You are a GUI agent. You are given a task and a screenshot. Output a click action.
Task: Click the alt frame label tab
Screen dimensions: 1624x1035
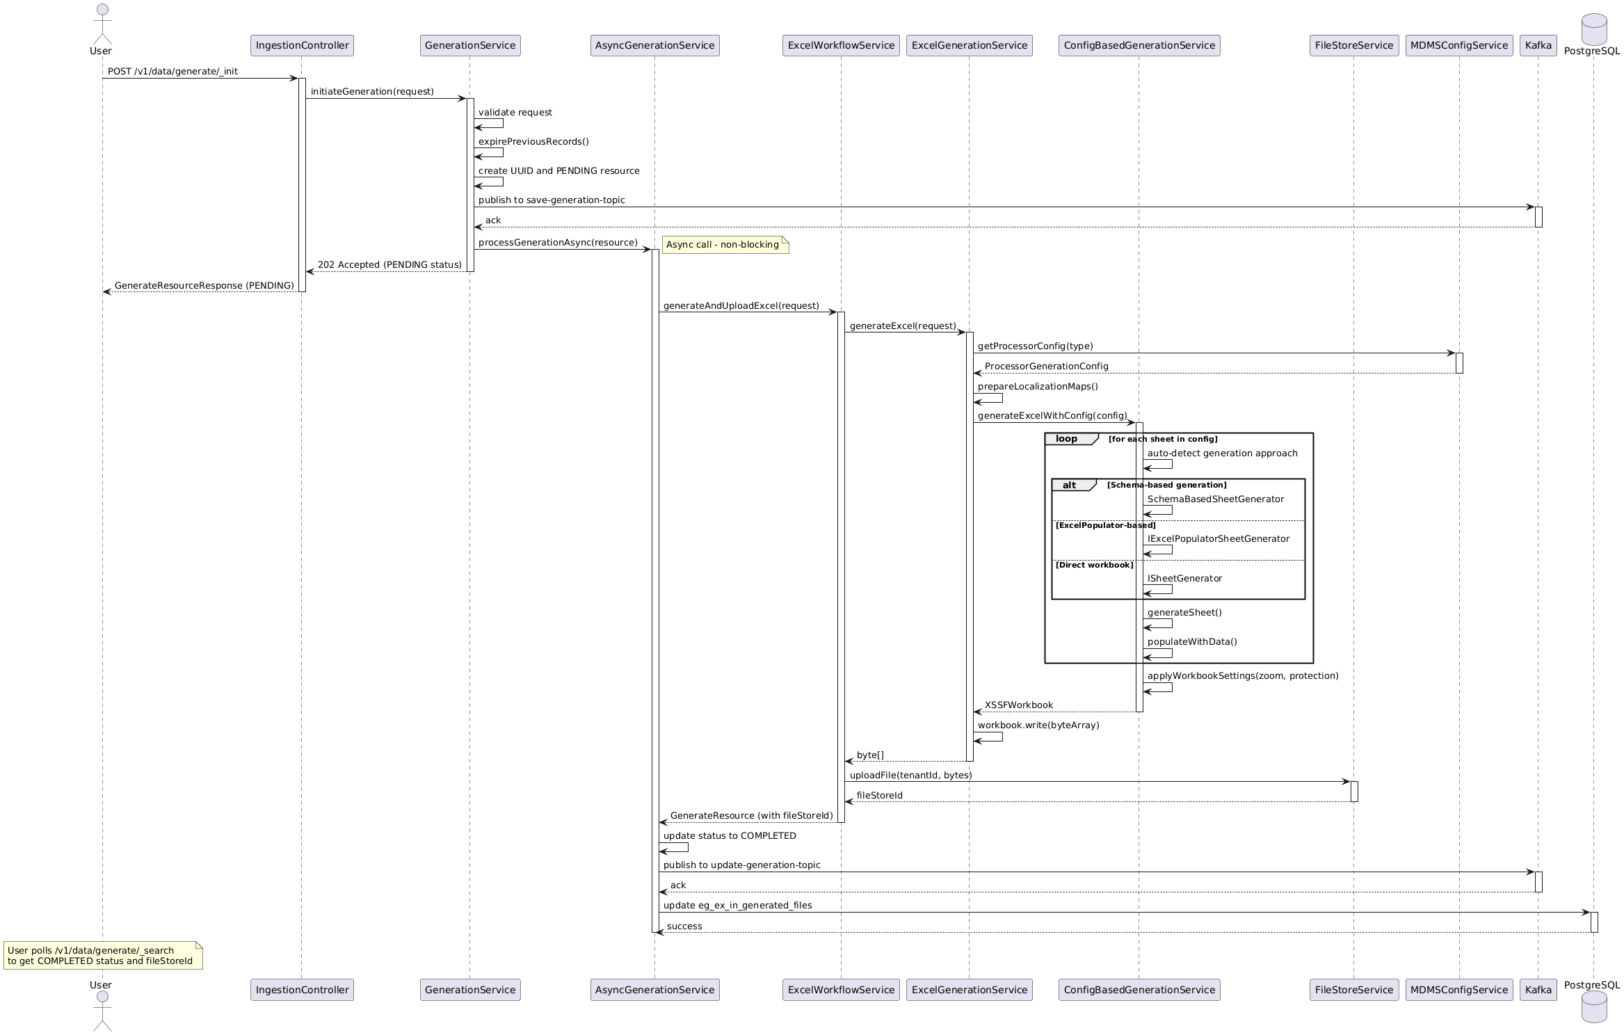click(1074, 485)
